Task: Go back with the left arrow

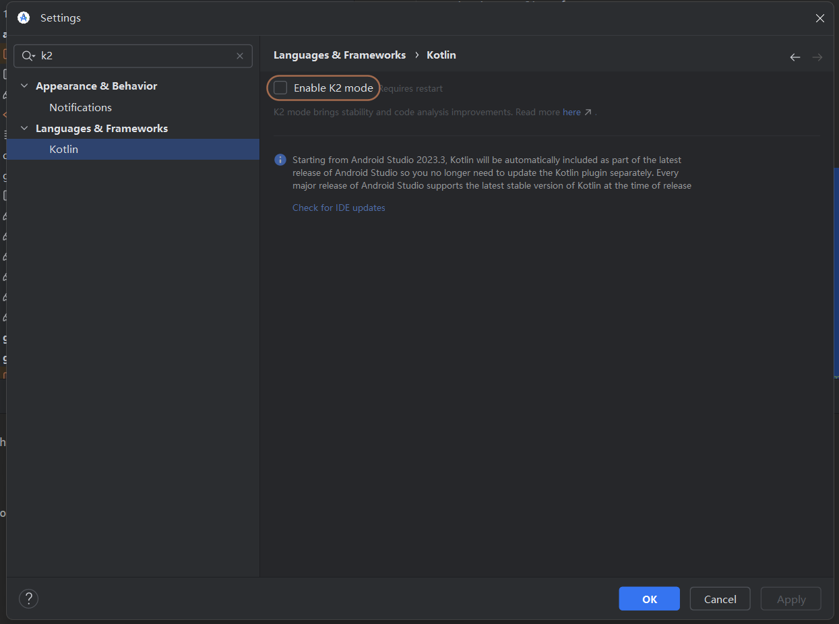Action: pos(795,57)
